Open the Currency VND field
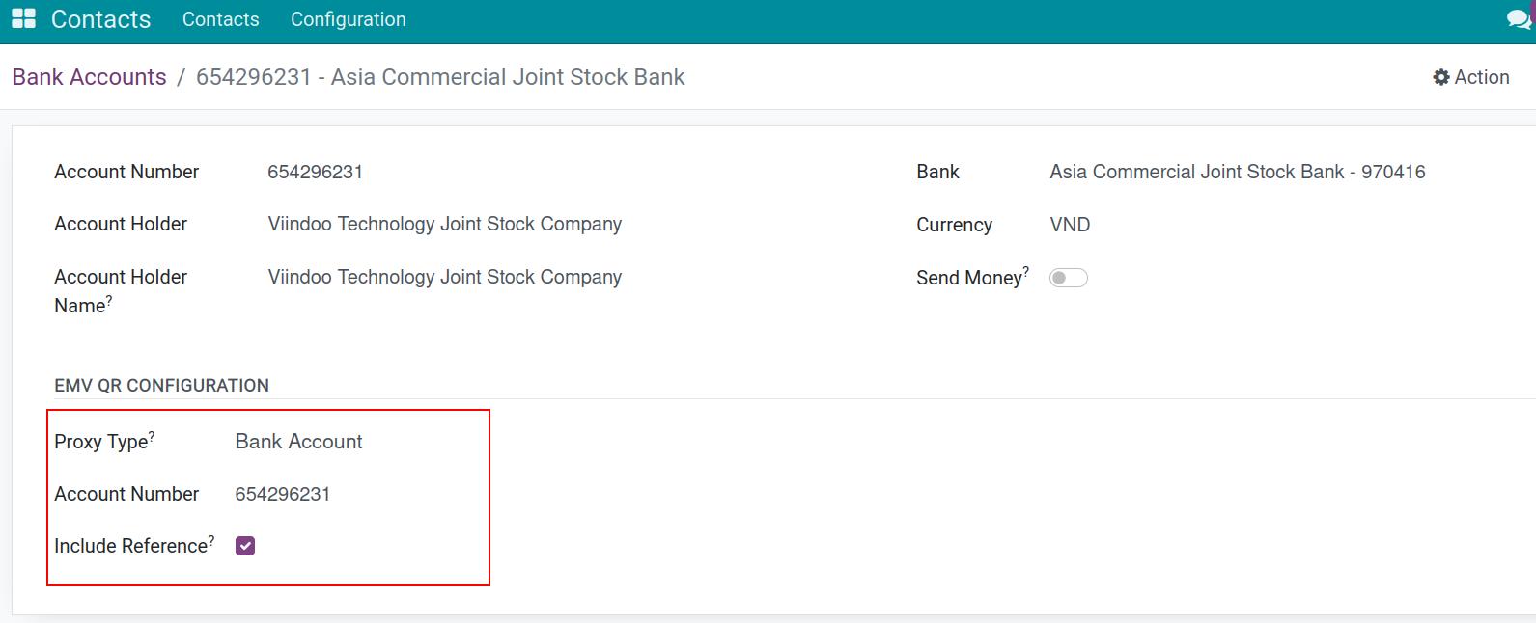The width and height of the screenshot is (1536, 623). pyautogui.click(x=1070, y=225)
